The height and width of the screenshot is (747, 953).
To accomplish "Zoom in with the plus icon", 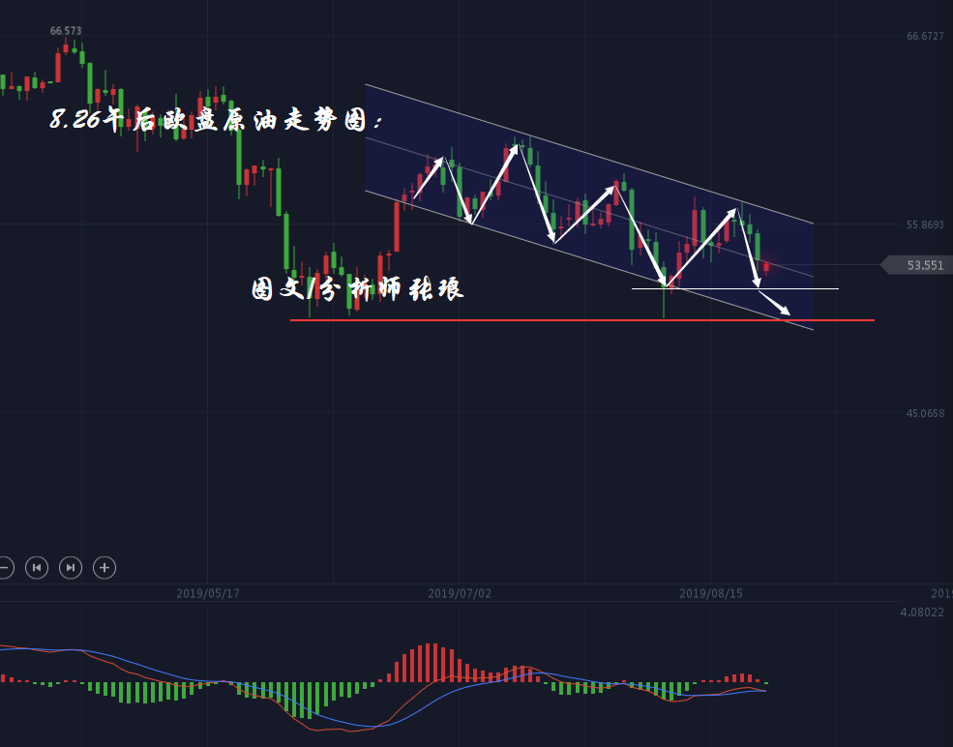I will pos(104,568).
